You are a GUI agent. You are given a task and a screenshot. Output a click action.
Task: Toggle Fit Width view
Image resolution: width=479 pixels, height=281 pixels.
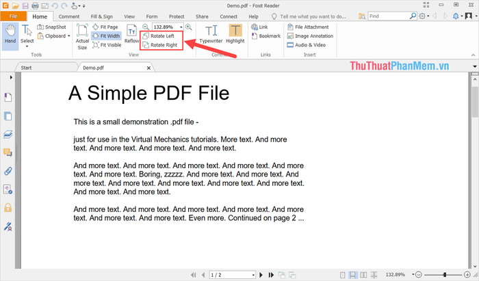click(106, 36)
